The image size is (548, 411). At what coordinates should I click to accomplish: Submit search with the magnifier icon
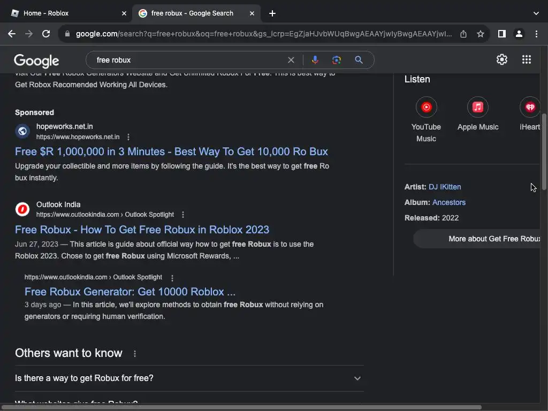point(359,60)
